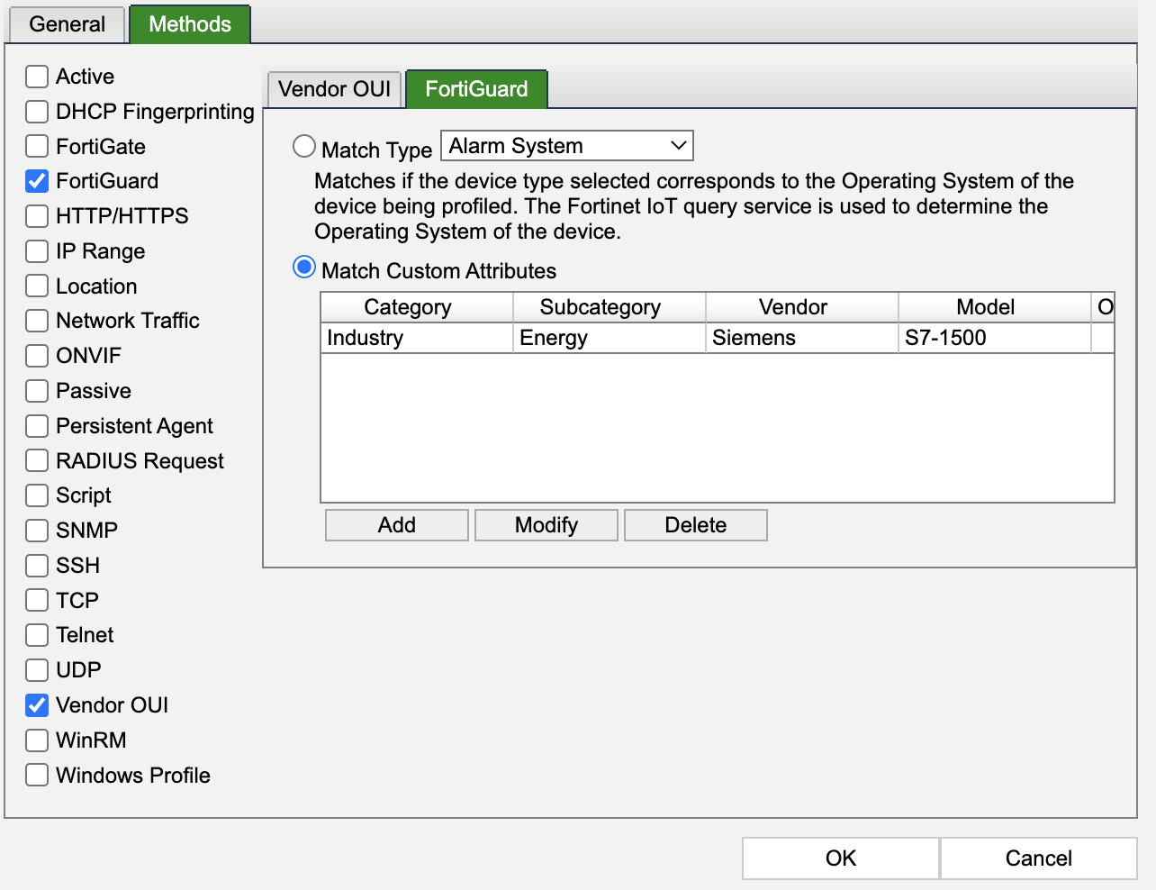Enable Windows Profile method
Viewport: 1156px width, 890px height.
(x=36, y=775)
